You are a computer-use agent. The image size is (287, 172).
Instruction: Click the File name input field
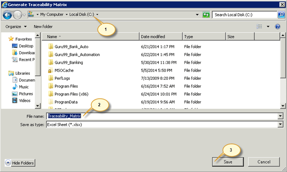coord(162,116)
